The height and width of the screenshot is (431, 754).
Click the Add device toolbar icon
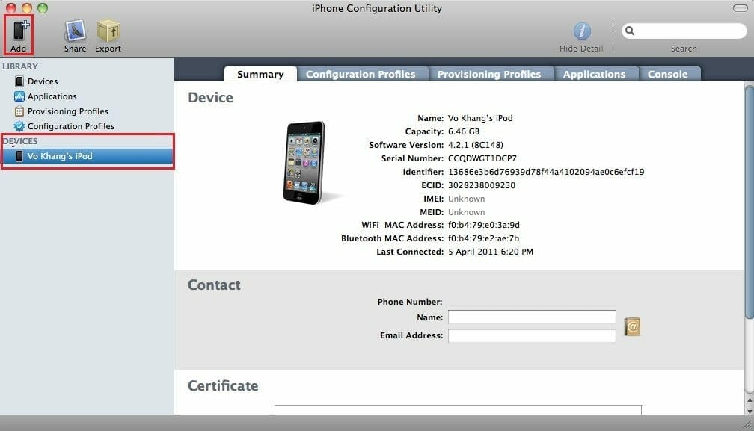[19, 32]
